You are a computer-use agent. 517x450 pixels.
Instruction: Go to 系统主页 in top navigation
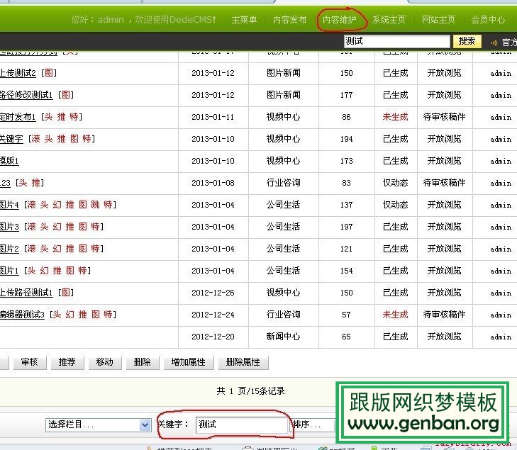(389, 20)
